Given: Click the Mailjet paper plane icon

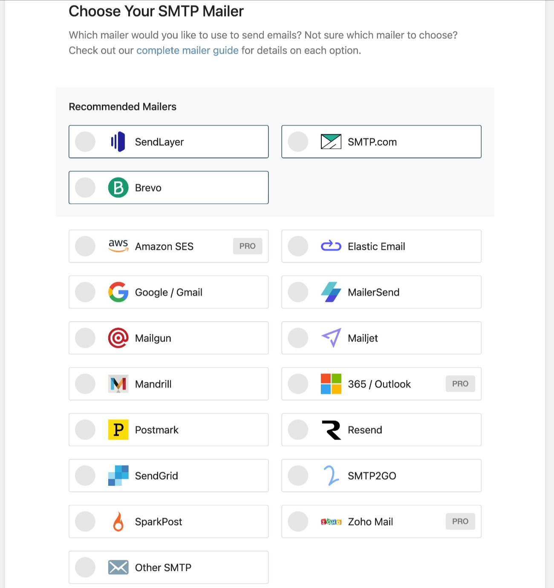Looking at the screenshot, I should pos(332,338).
